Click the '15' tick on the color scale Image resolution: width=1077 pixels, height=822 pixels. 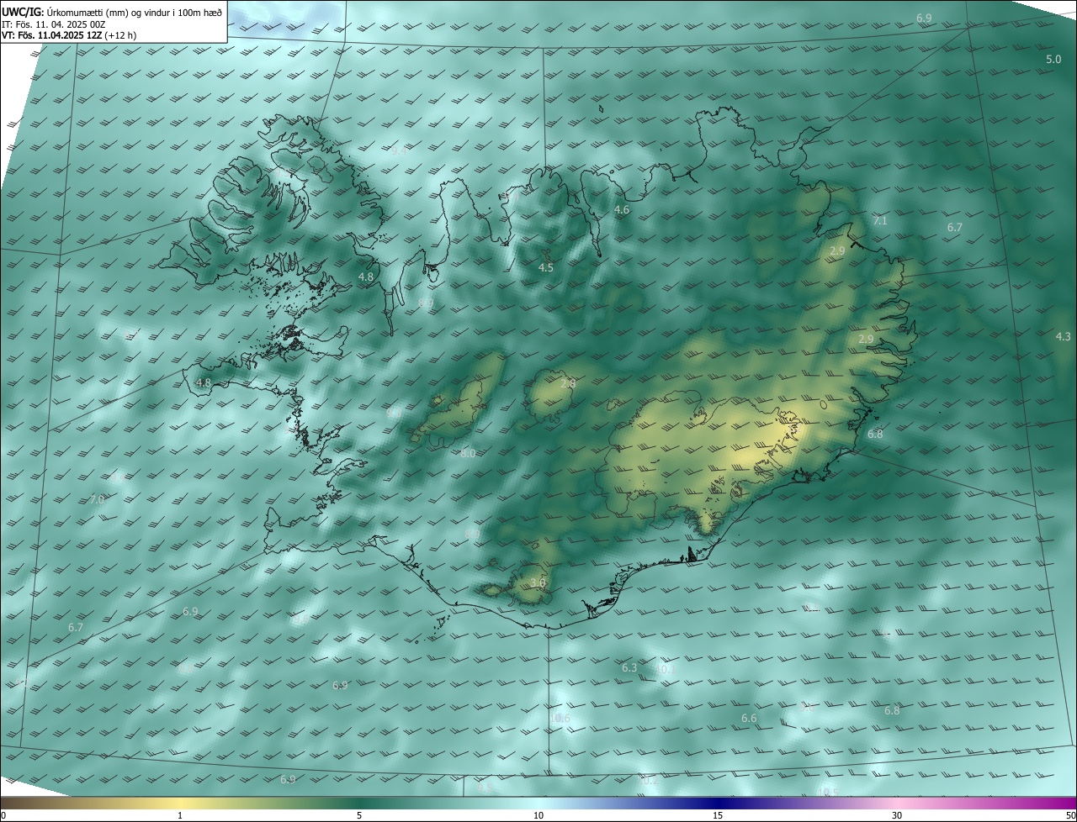pyautogui.click(x=718, y=815)
